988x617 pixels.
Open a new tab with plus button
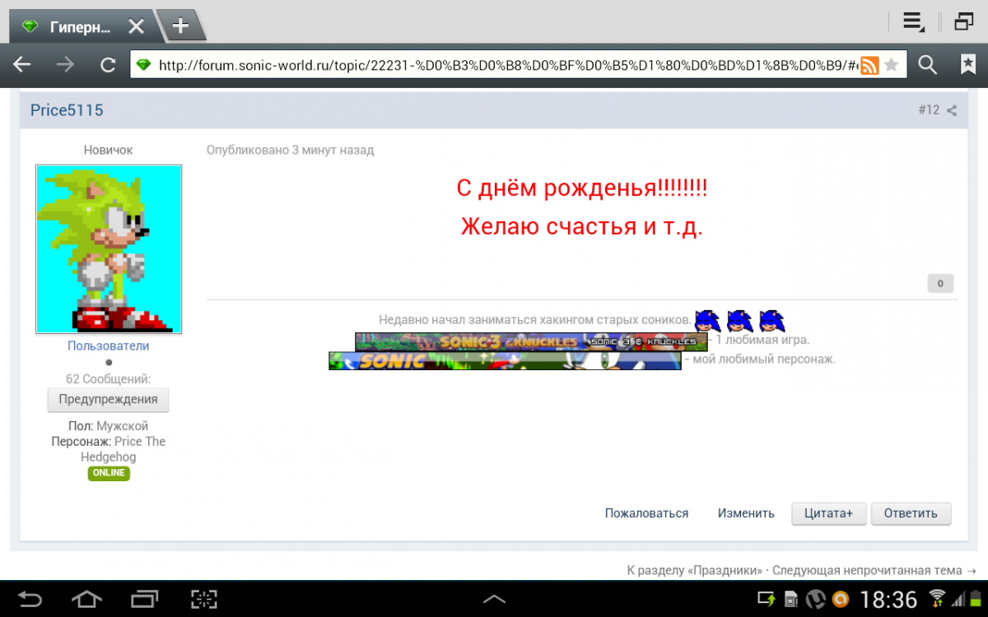tap(180, 26)
